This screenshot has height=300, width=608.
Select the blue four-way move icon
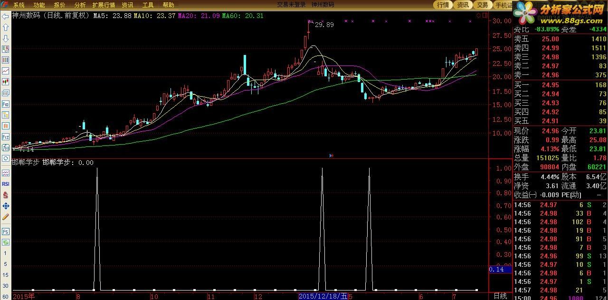click(6, 206)
